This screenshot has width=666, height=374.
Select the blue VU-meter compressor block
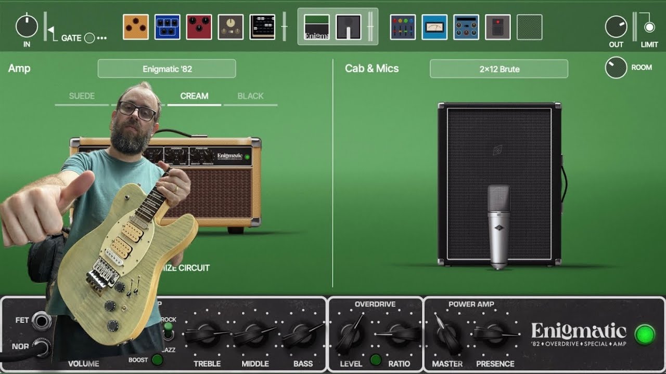pos(434,27)
